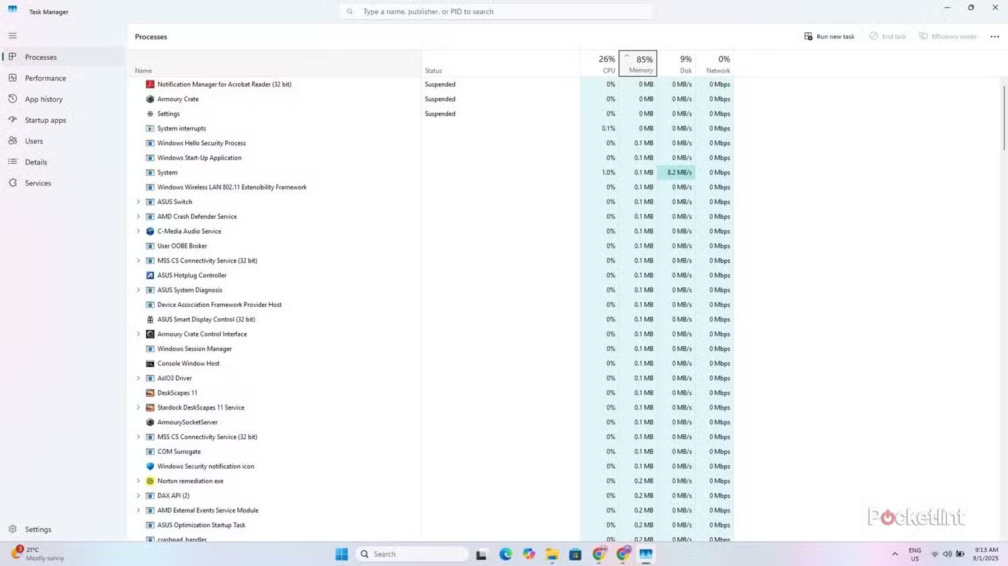1008x566 pixels.
Task: Switch to the Users page
Action: tap(63, 141)
